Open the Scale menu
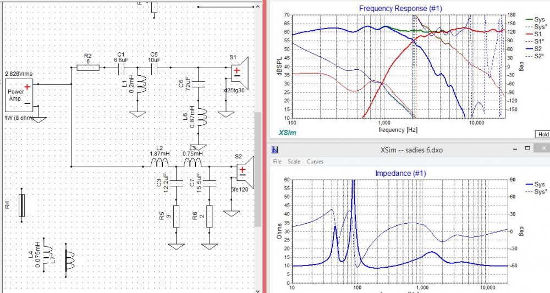550x293 pixels. pos(294,162)
